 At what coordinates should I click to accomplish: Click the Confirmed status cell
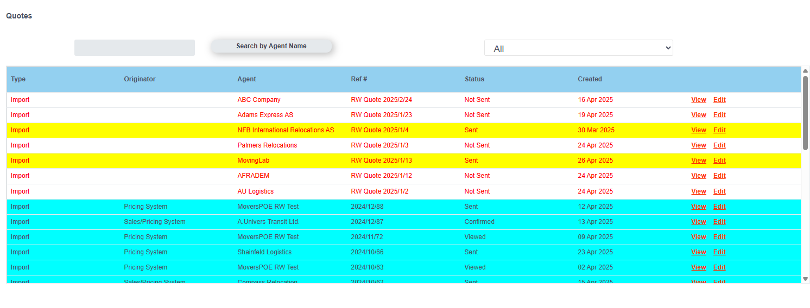479,222
